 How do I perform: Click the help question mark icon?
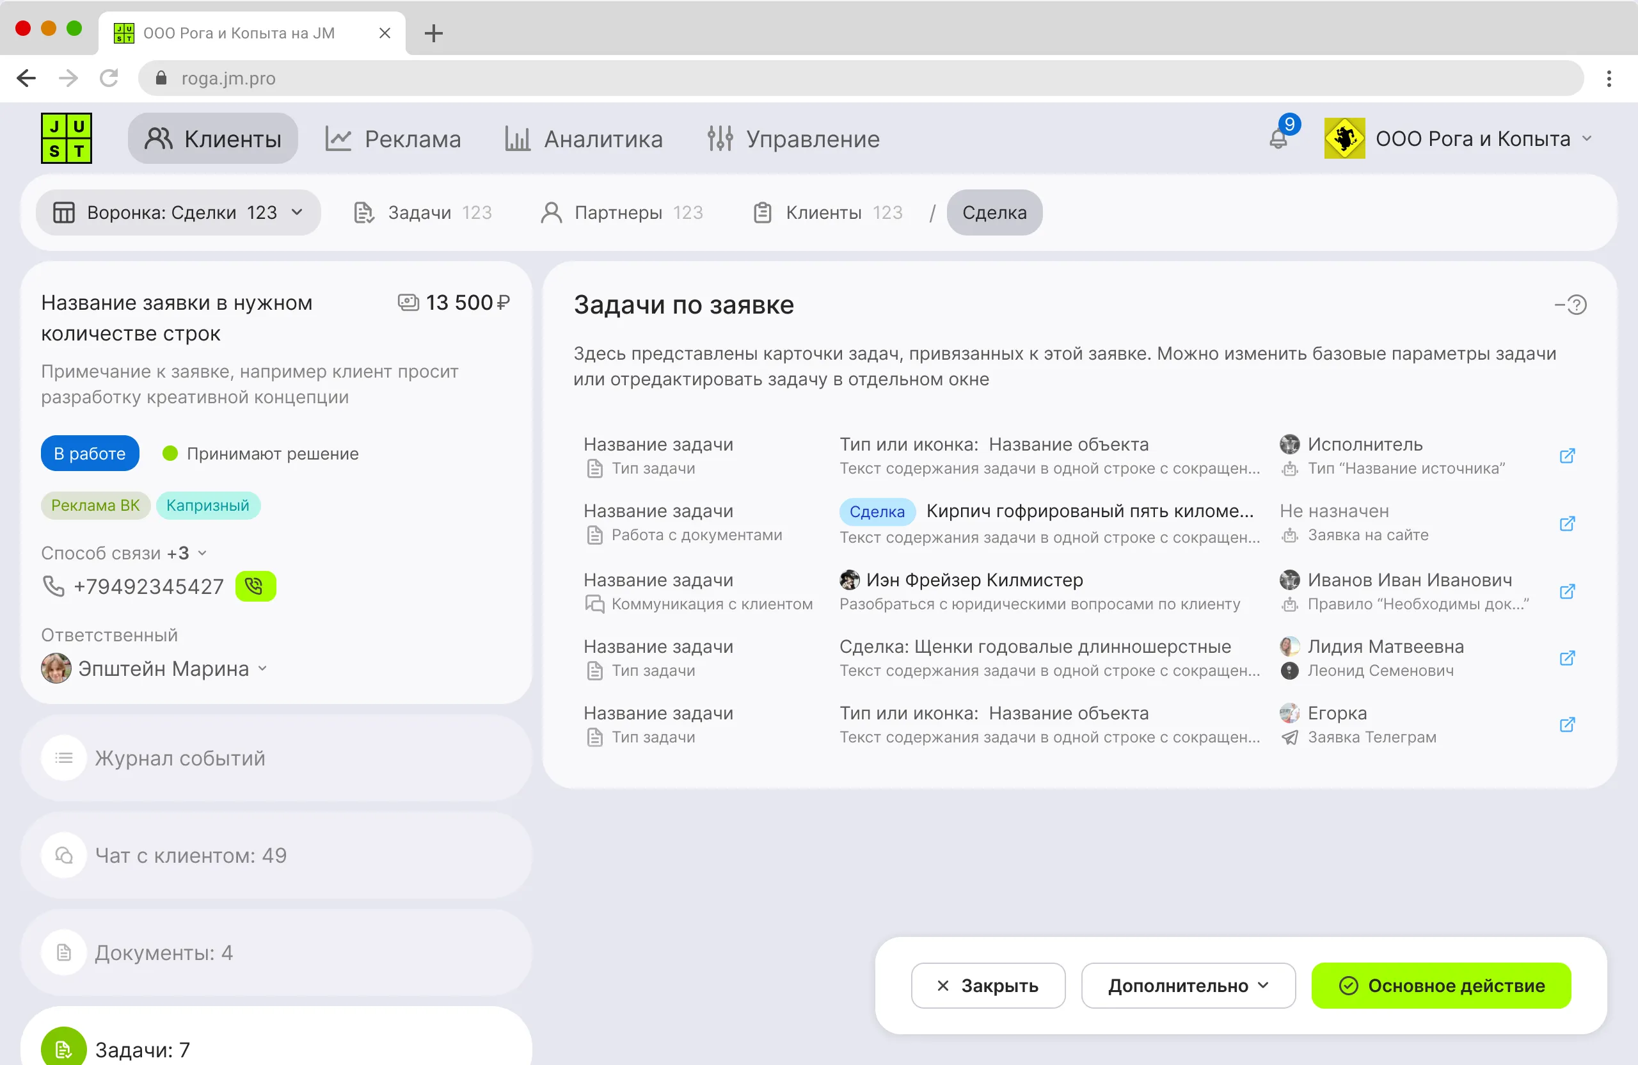point(1576,304)
